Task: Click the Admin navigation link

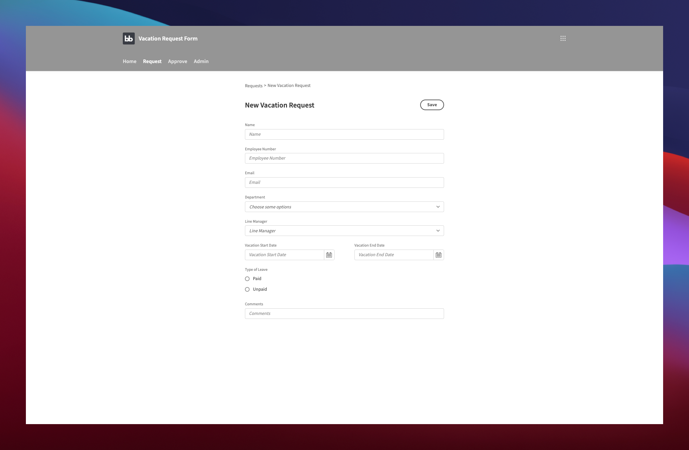Action: coord(201,61)
